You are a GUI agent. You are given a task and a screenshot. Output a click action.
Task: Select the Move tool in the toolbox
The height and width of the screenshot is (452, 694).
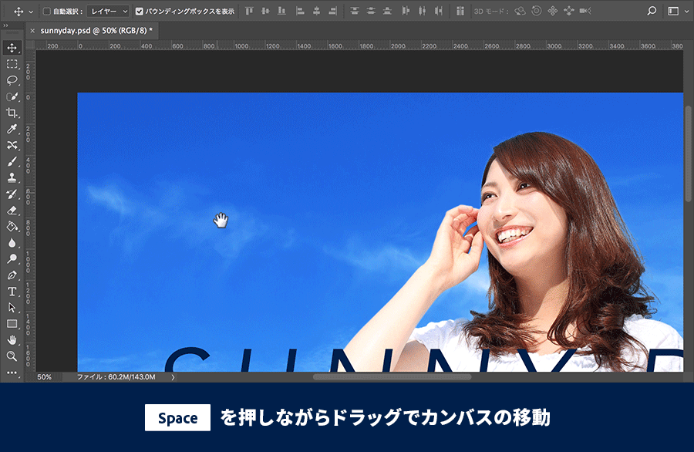pos(12,48)
